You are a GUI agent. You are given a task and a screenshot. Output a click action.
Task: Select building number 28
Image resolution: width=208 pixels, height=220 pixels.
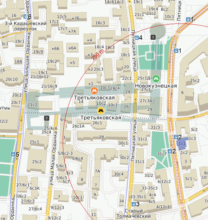(101, 137)
